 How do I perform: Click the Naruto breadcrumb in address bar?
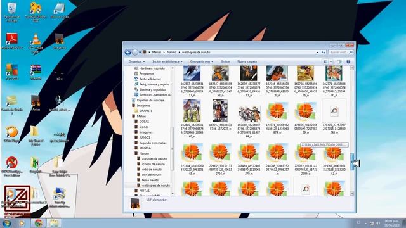pos(171,52)
